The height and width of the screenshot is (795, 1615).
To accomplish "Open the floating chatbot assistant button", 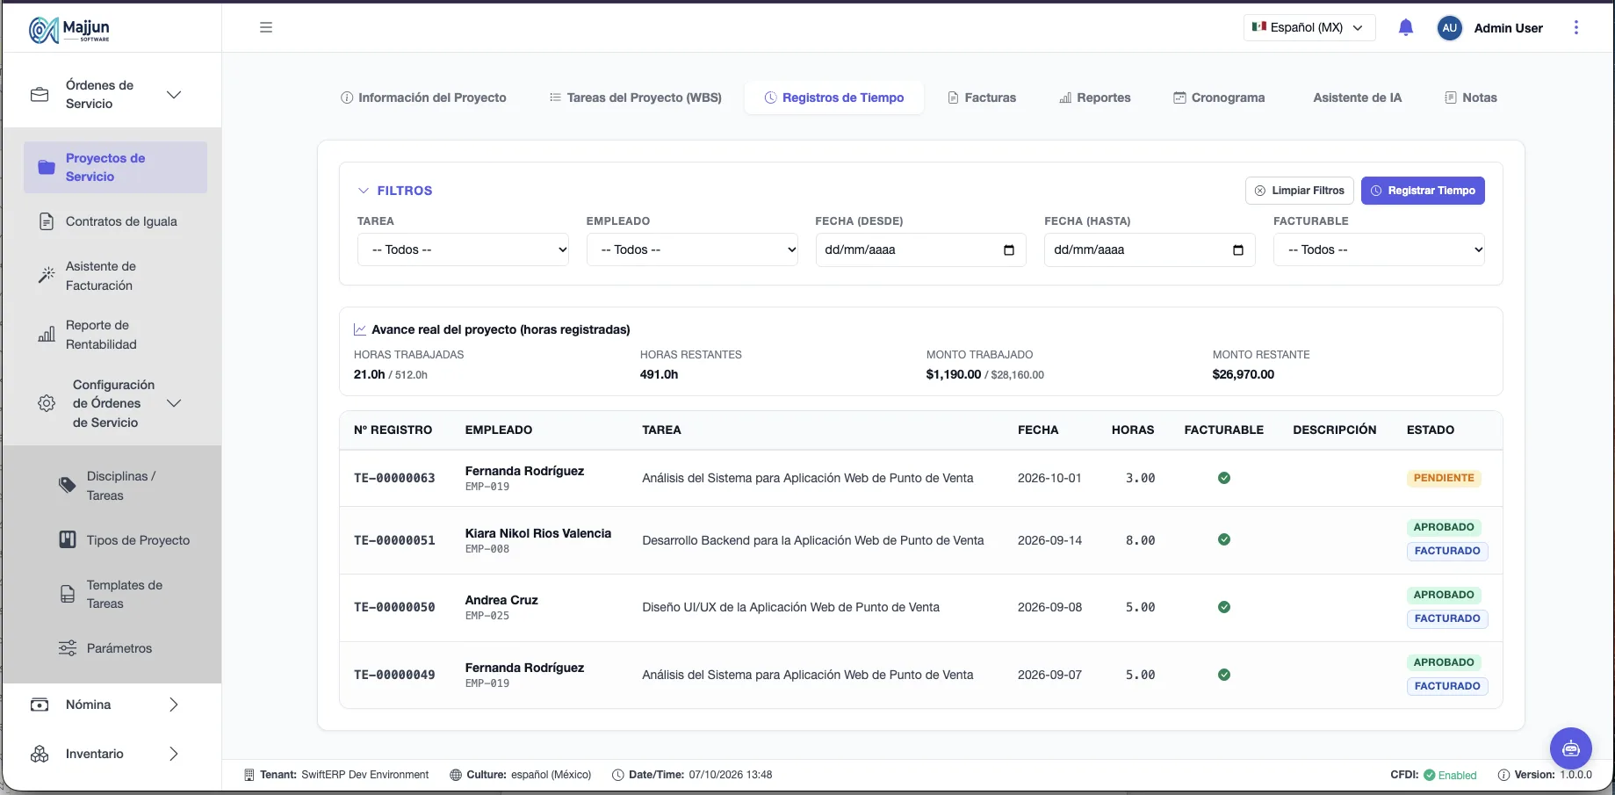I will pyautogui.click(x=1570, y=748).
